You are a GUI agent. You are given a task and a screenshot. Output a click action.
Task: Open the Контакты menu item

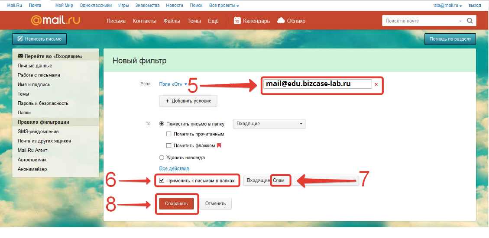pyautogui.click(x=144, y=21)
